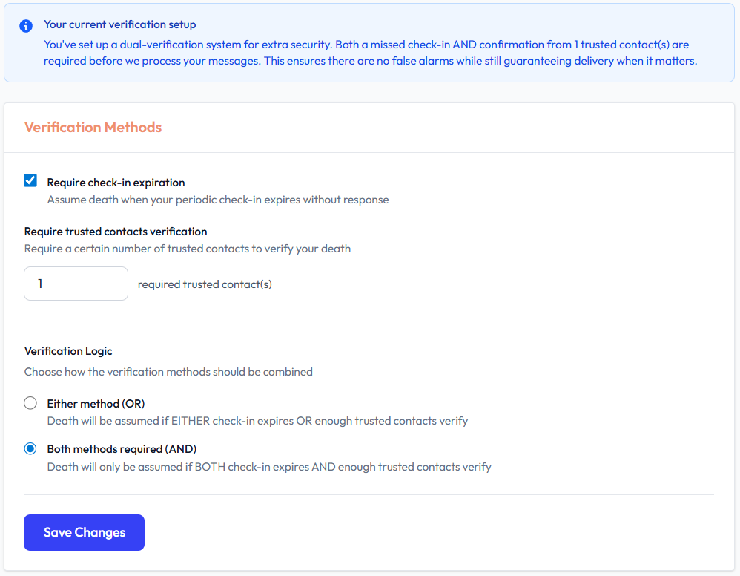
Task: Click the "Assume death when your periodic check-in expires" description
Action: pos(218,200)
